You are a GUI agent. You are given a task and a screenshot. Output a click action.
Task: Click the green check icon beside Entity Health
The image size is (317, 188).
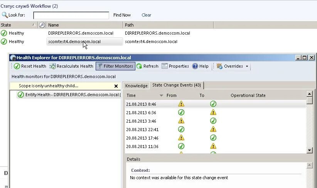(20, 95)
